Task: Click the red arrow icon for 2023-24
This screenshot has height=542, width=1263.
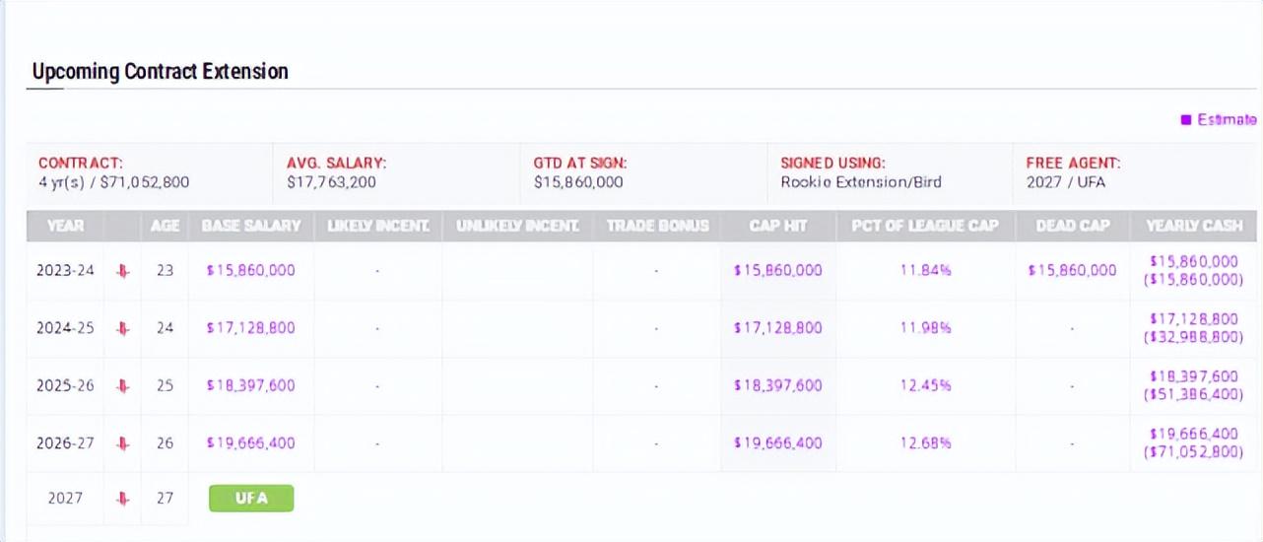Action: (x=123, y=271)
